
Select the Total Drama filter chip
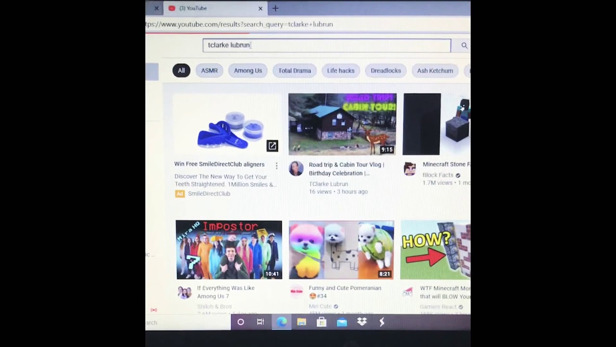(x=295, y=70)
